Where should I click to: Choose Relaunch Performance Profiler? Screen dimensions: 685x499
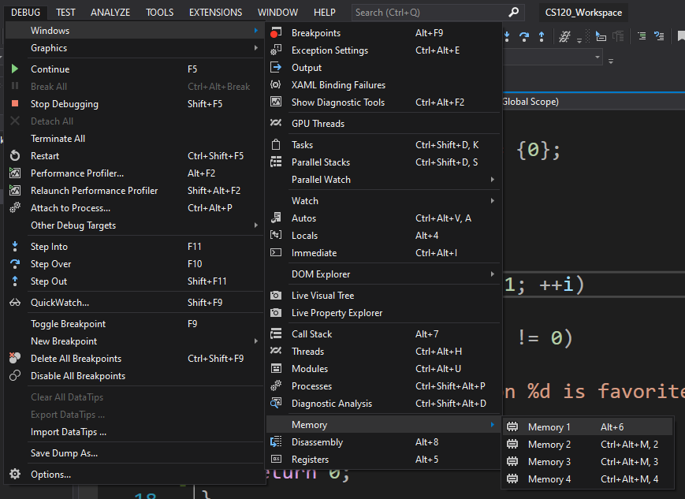pos(135,191)
